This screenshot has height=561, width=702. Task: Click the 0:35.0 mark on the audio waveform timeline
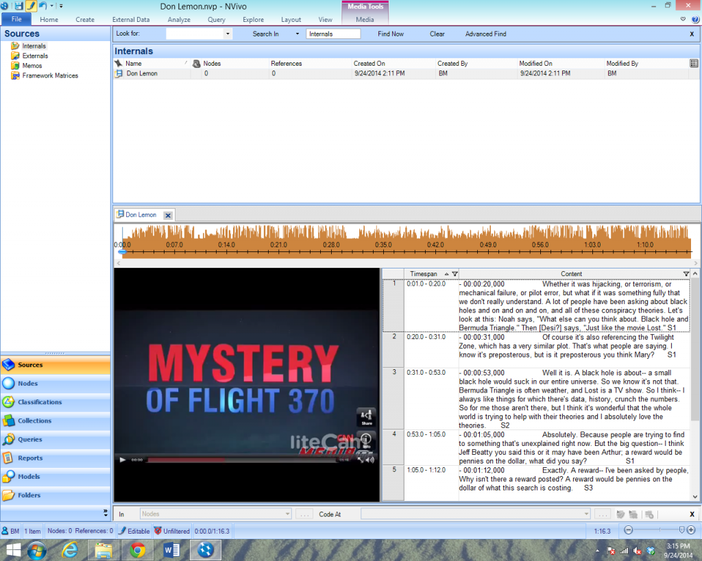383,245
